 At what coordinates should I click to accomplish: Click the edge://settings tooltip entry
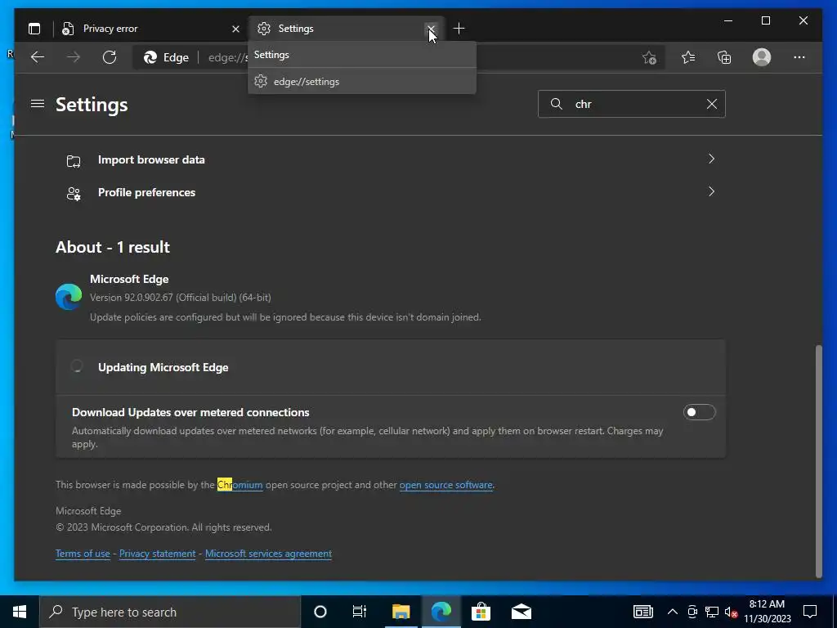pyautogui.click(x=362, y=81)
